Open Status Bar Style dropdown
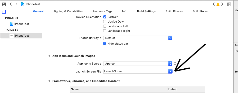 click(x=138, y=38)
